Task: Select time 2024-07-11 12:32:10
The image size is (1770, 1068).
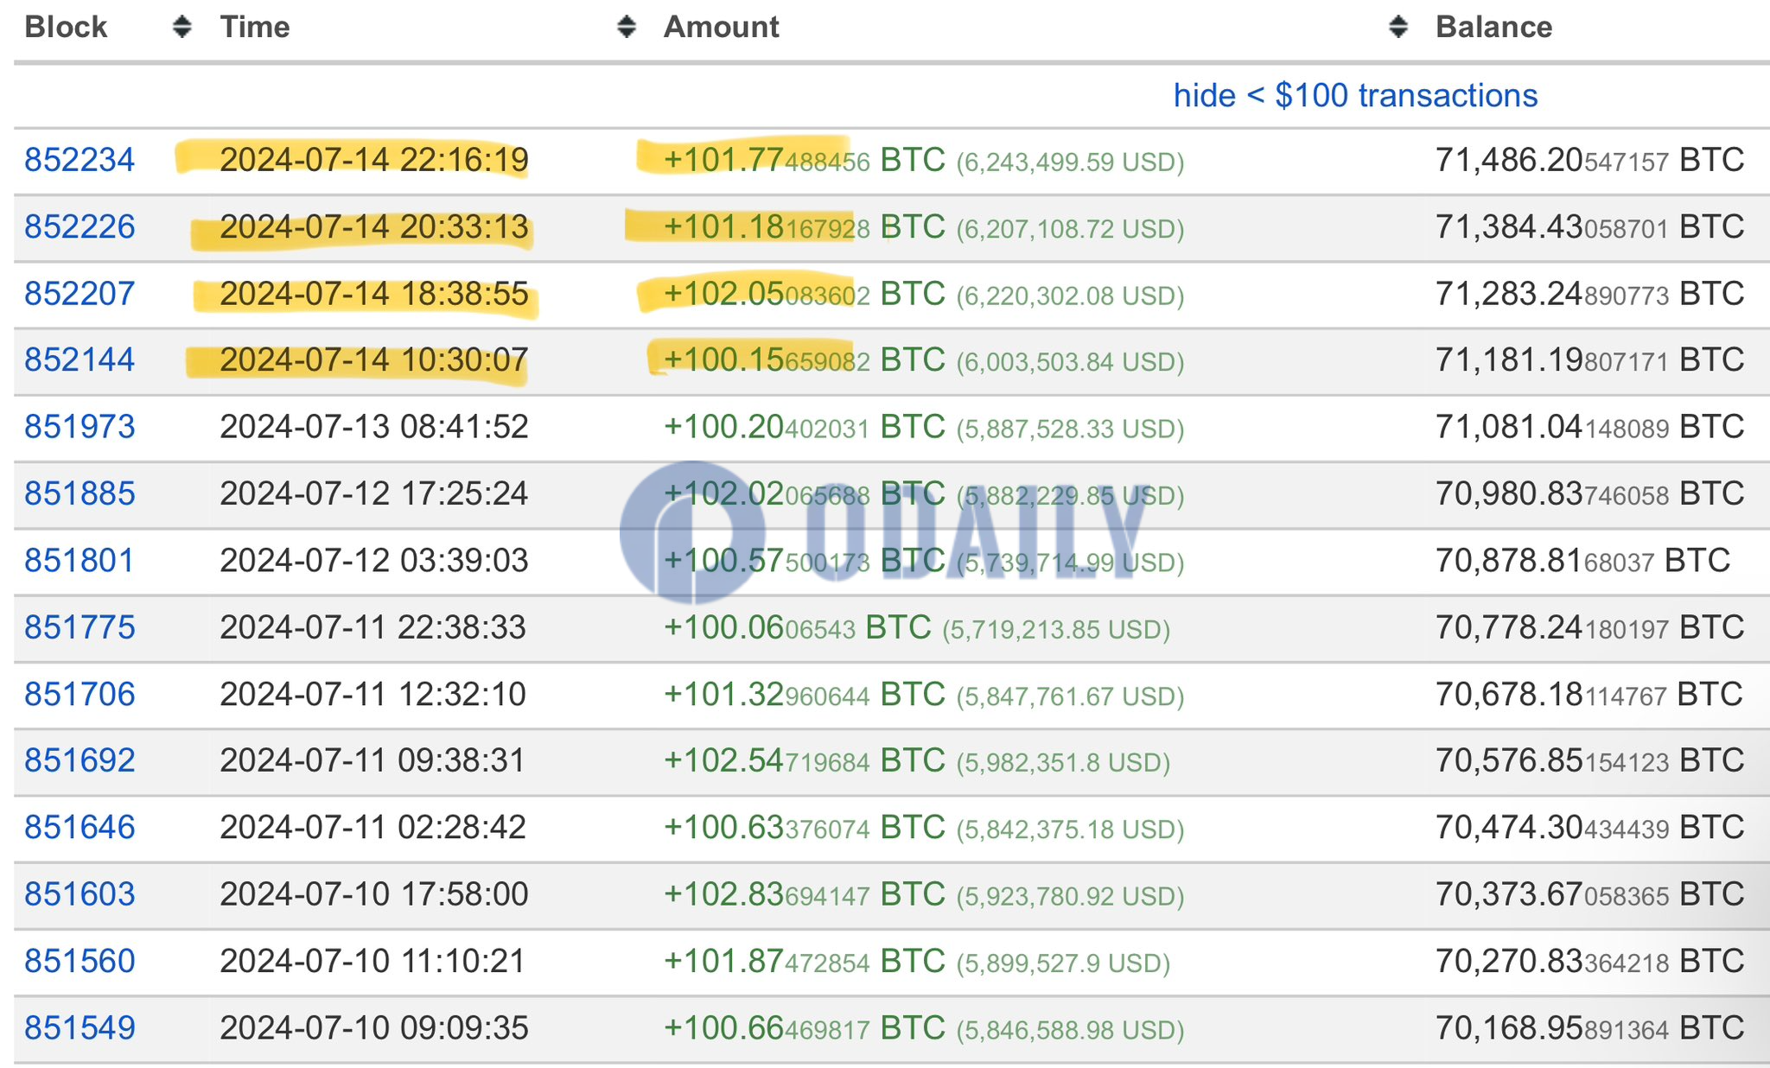Action: pyautogui.click(x=373, y=694)
